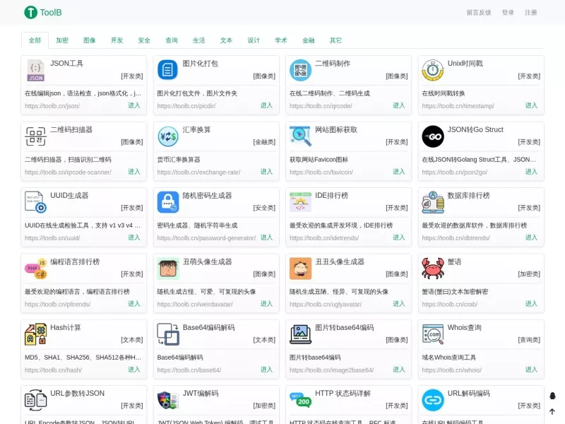This screenshot has height=424, width=565.
Task: Open the HTTP 状态码详解 200 icon
Action: tap(300, 399)
